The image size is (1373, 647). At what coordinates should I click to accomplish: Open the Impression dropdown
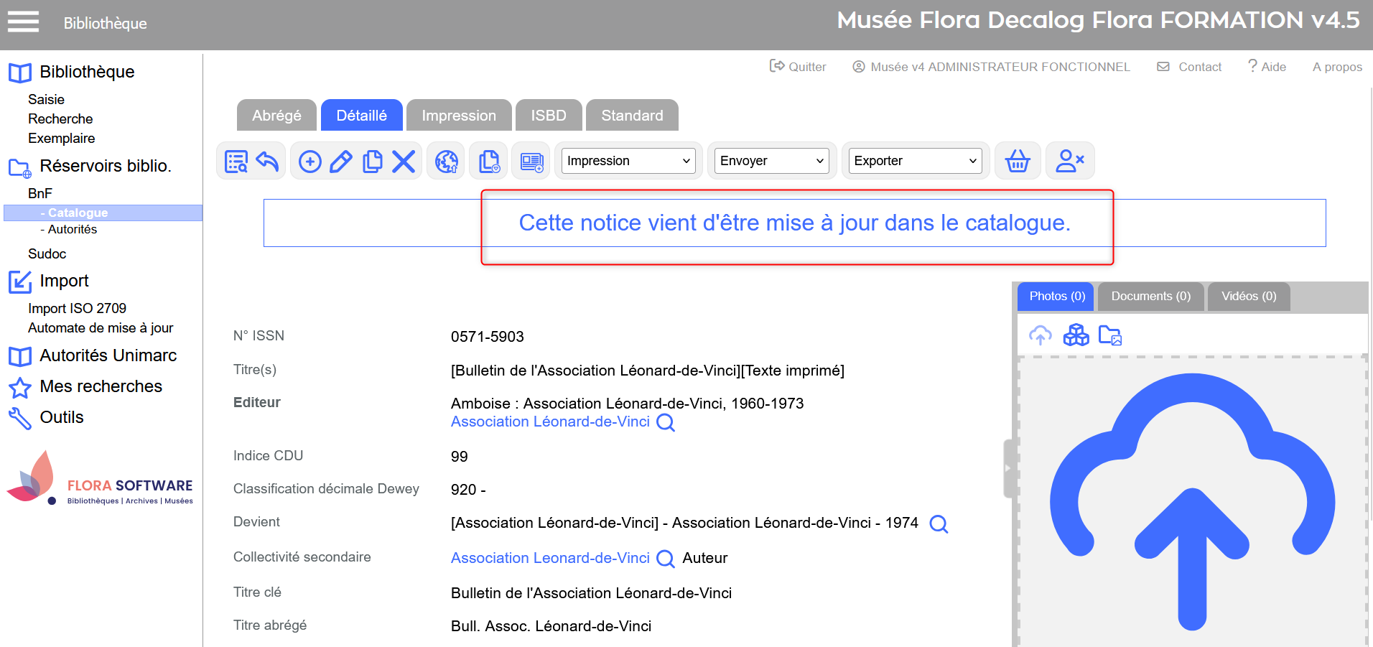(628, 161)
